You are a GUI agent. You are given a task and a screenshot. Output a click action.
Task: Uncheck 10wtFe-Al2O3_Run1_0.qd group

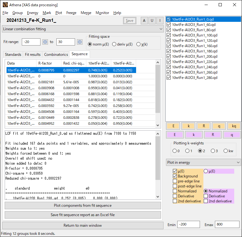pos(169,19)
